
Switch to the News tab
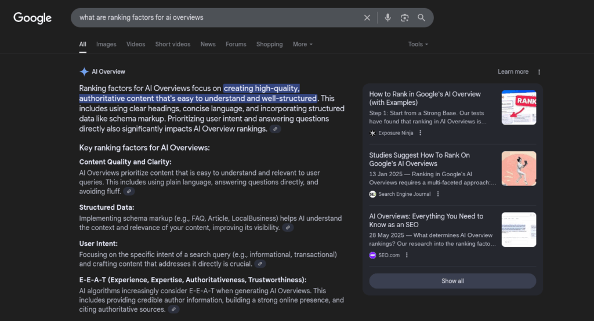[208, 44]
